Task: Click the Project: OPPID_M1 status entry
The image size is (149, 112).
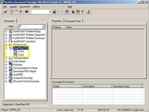Action: 14,110
